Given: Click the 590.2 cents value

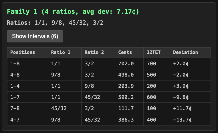Looking at the screenshot, I should (126, 97).
